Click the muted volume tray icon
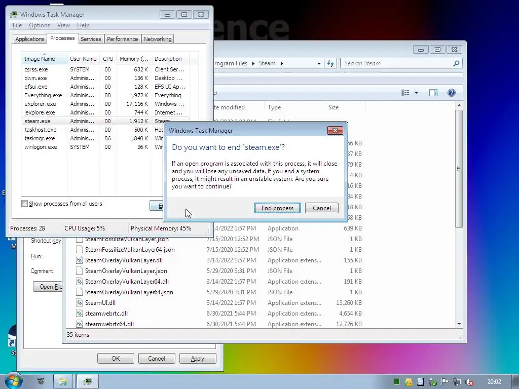 (x=469, y=382)
